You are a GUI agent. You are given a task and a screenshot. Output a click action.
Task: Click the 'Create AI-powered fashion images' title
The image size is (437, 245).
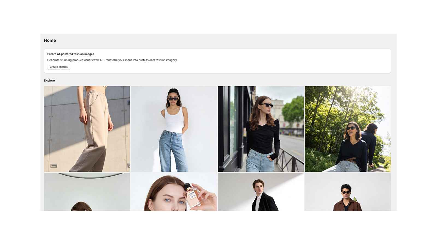point(71,54)
